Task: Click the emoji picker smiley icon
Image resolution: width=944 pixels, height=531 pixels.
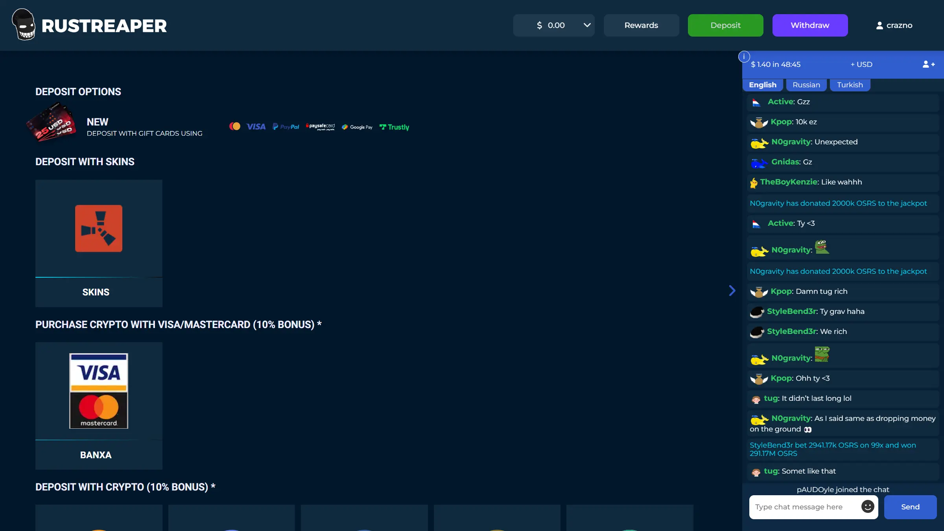Action: coord(867,507)
